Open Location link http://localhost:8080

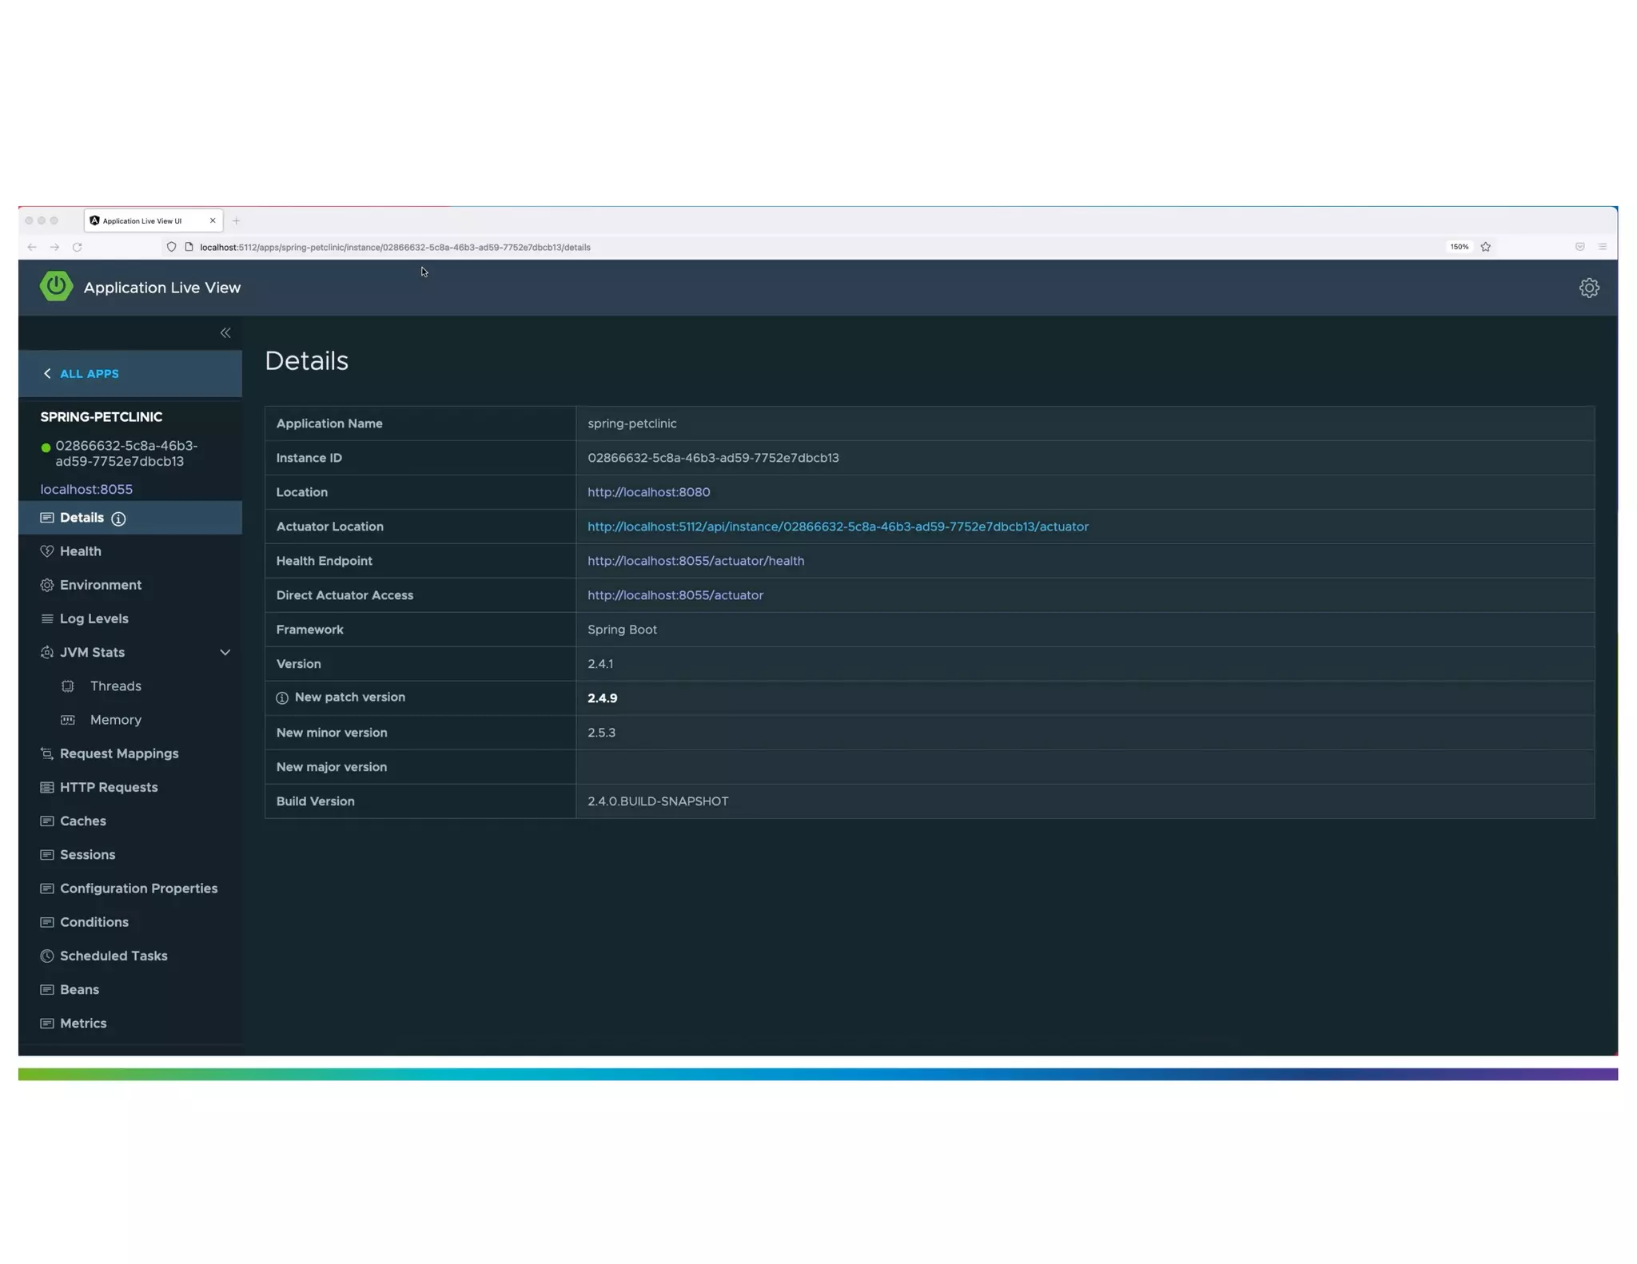click(649, 492)
